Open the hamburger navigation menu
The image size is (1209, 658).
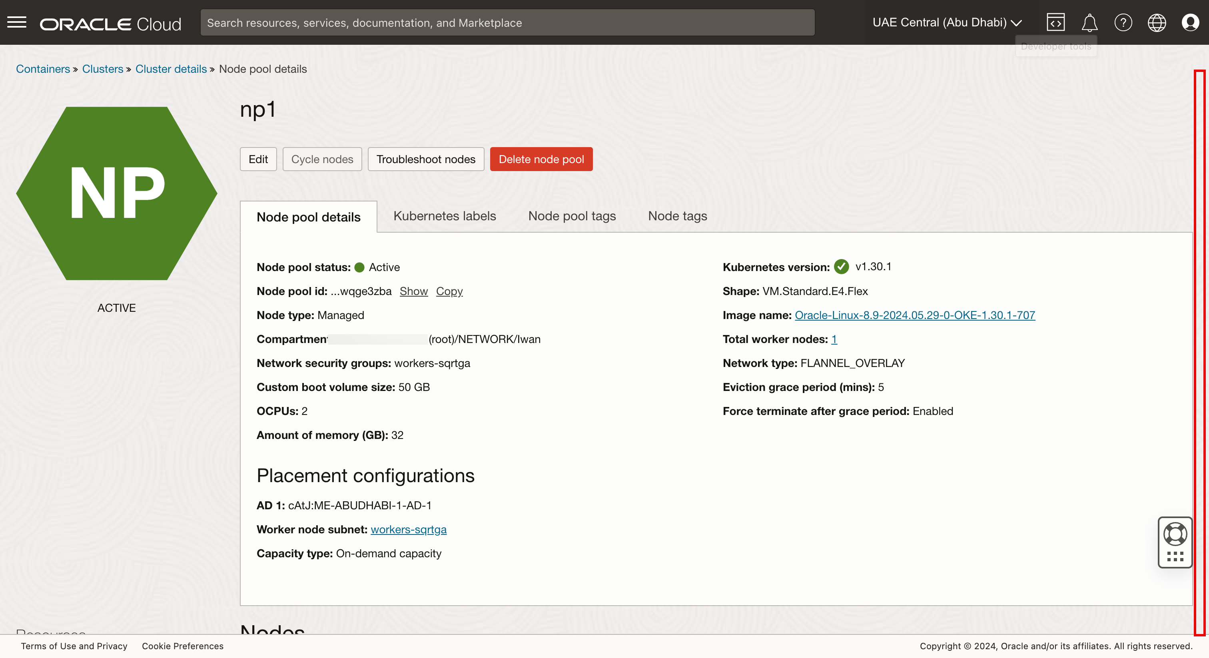tap(17, 22)
